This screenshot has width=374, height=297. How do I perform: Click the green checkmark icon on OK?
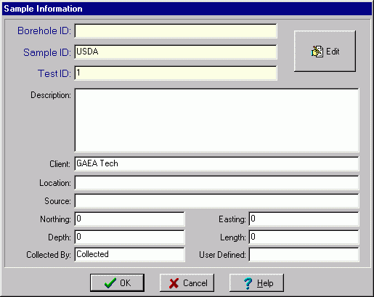click(x=110, y=283)
